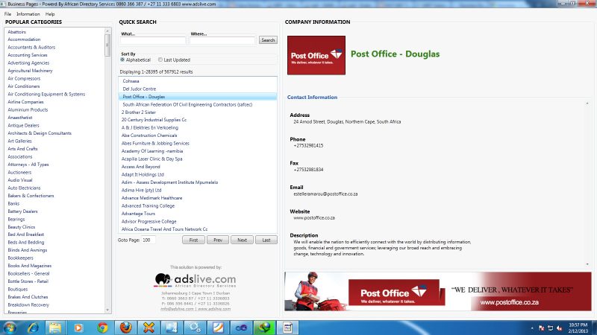
Task: Click the Goto Page number field
Action: click(148, 240)
